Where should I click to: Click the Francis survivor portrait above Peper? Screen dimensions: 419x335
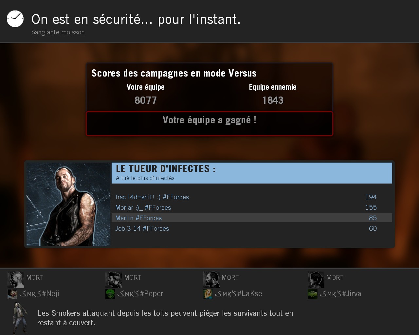pos(114,280)
